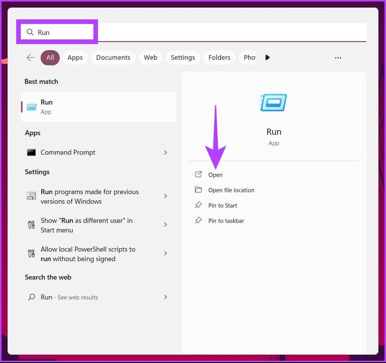This screenshot has height=363, width=386.
Task: Click the Search the web section heading
Action: [x=48, y=277]
